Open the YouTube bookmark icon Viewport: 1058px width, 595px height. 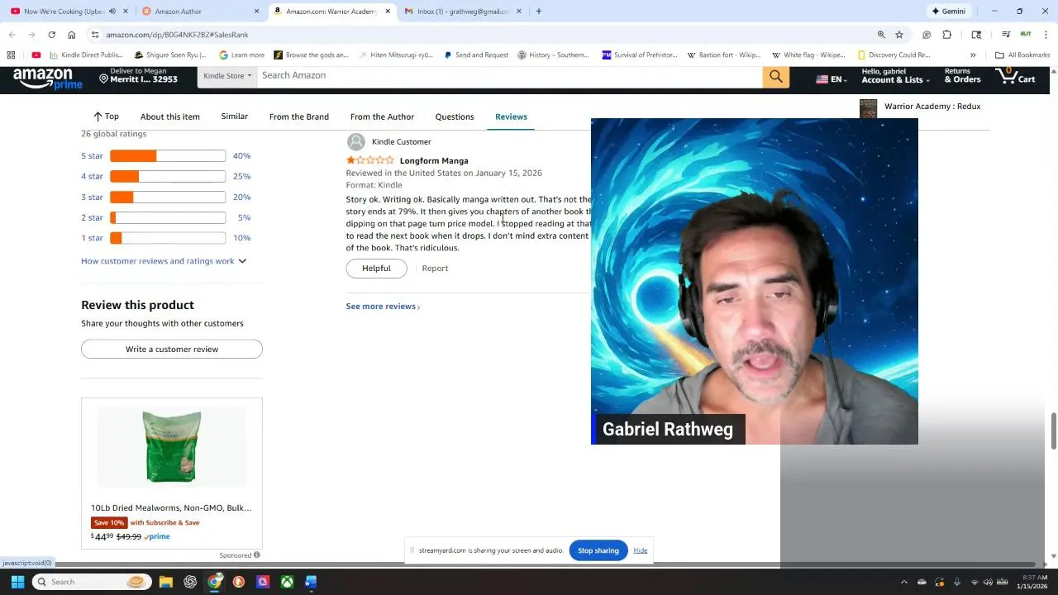(36, 55)
